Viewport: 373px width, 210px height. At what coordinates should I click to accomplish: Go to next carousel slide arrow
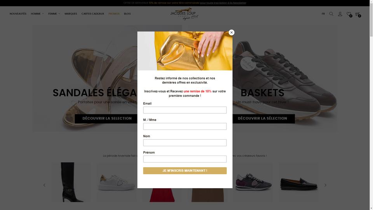pyautogui.click(x=325, y=185)
